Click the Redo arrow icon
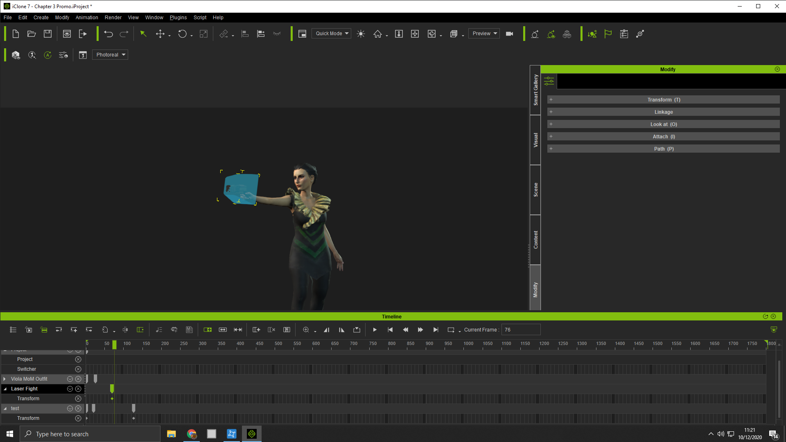786x442 pixels. [x=124, y=34]
